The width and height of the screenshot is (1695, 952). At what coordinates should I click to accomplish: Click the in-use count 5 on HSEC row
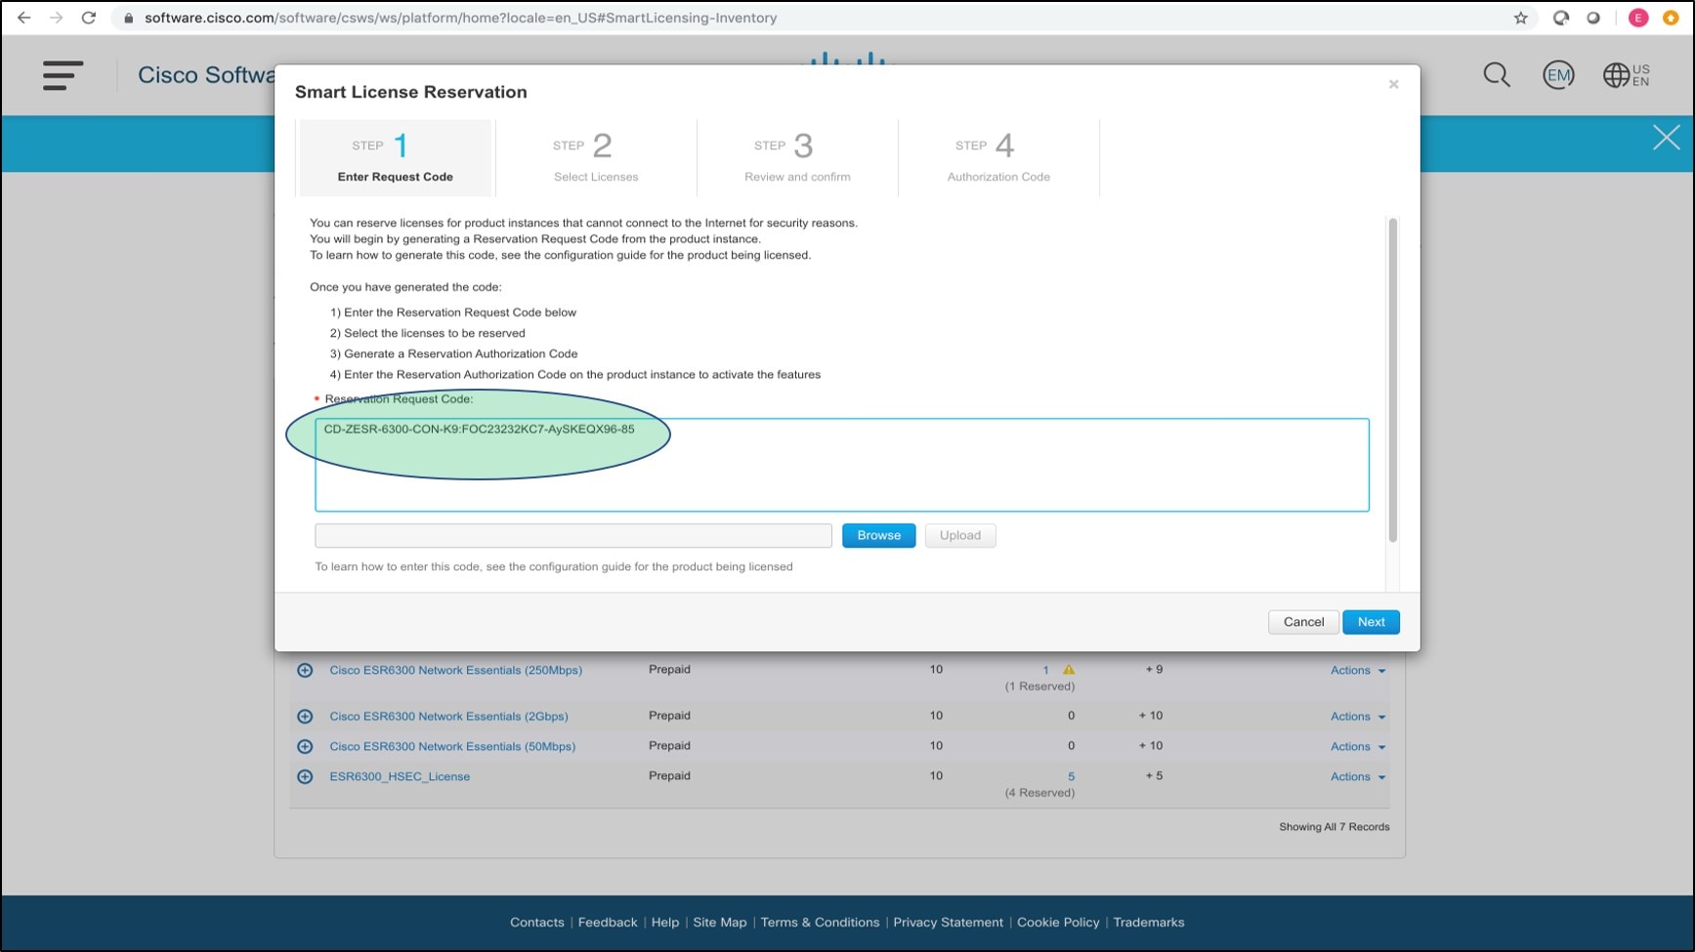[1071, 777]
